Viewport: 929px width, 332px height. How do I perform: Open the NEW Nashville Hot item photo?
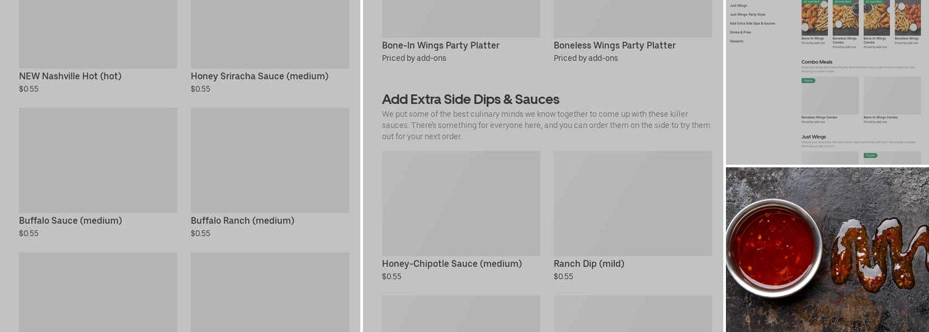(x=98, y=33)
